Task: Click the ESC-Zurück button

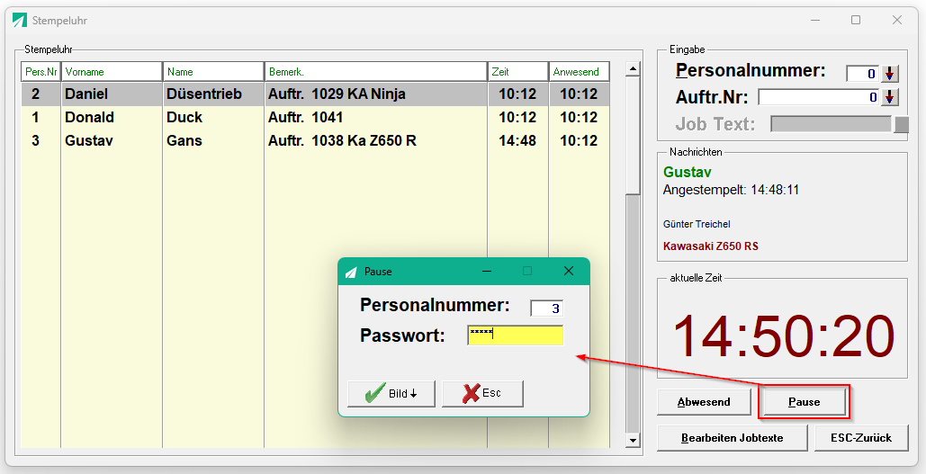Action: [x=861, y=438]
